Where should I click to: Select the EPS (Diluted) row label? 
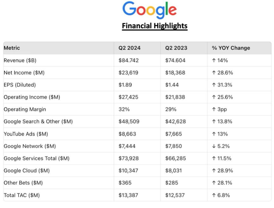[20, 85]
